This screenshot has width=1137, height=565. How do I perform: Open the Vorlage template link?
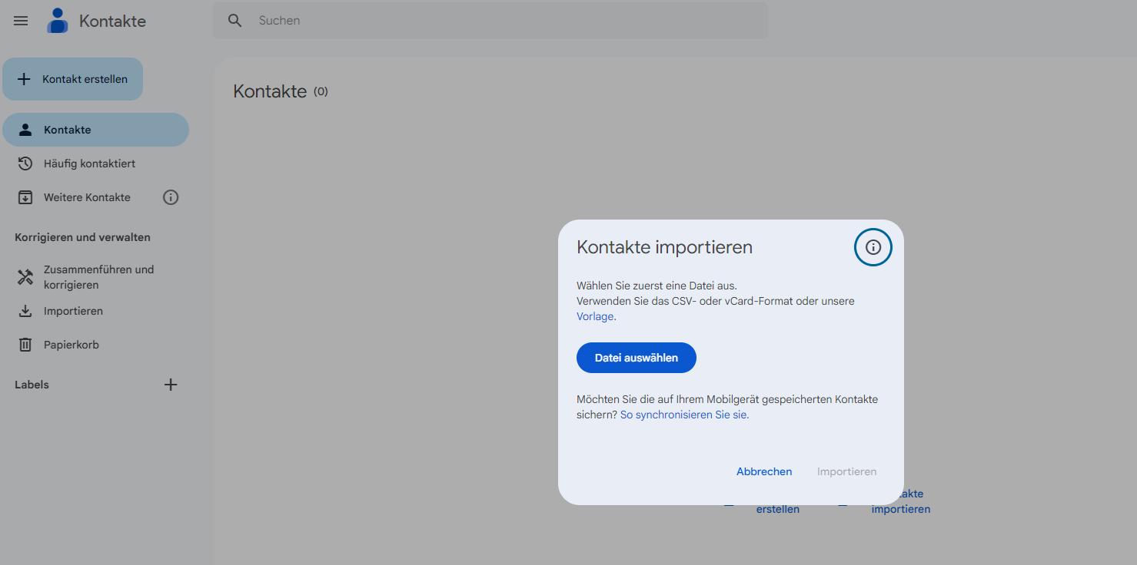click(595, 316)
